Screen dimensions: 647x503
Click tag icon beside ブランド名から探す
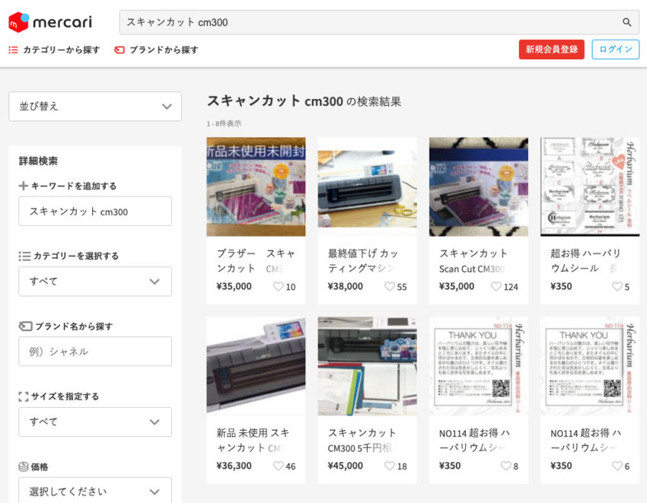[x=25, y=326]
